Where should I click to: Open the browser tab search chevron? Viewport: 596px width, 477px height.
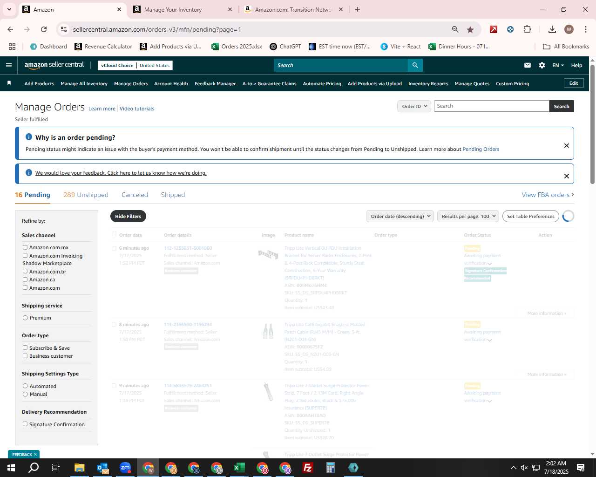(x=9, y=9)
